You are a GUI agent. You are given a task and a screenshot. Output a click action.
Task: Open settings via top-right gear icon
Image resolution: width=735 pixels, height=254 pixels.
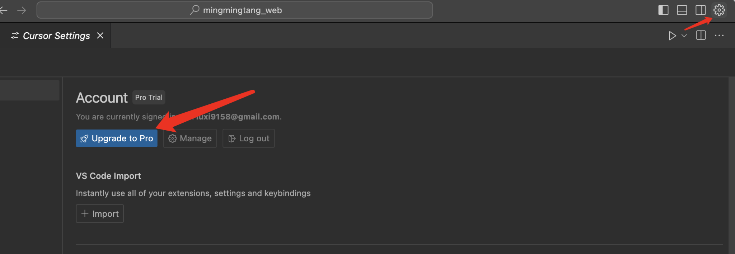[719, 10]
